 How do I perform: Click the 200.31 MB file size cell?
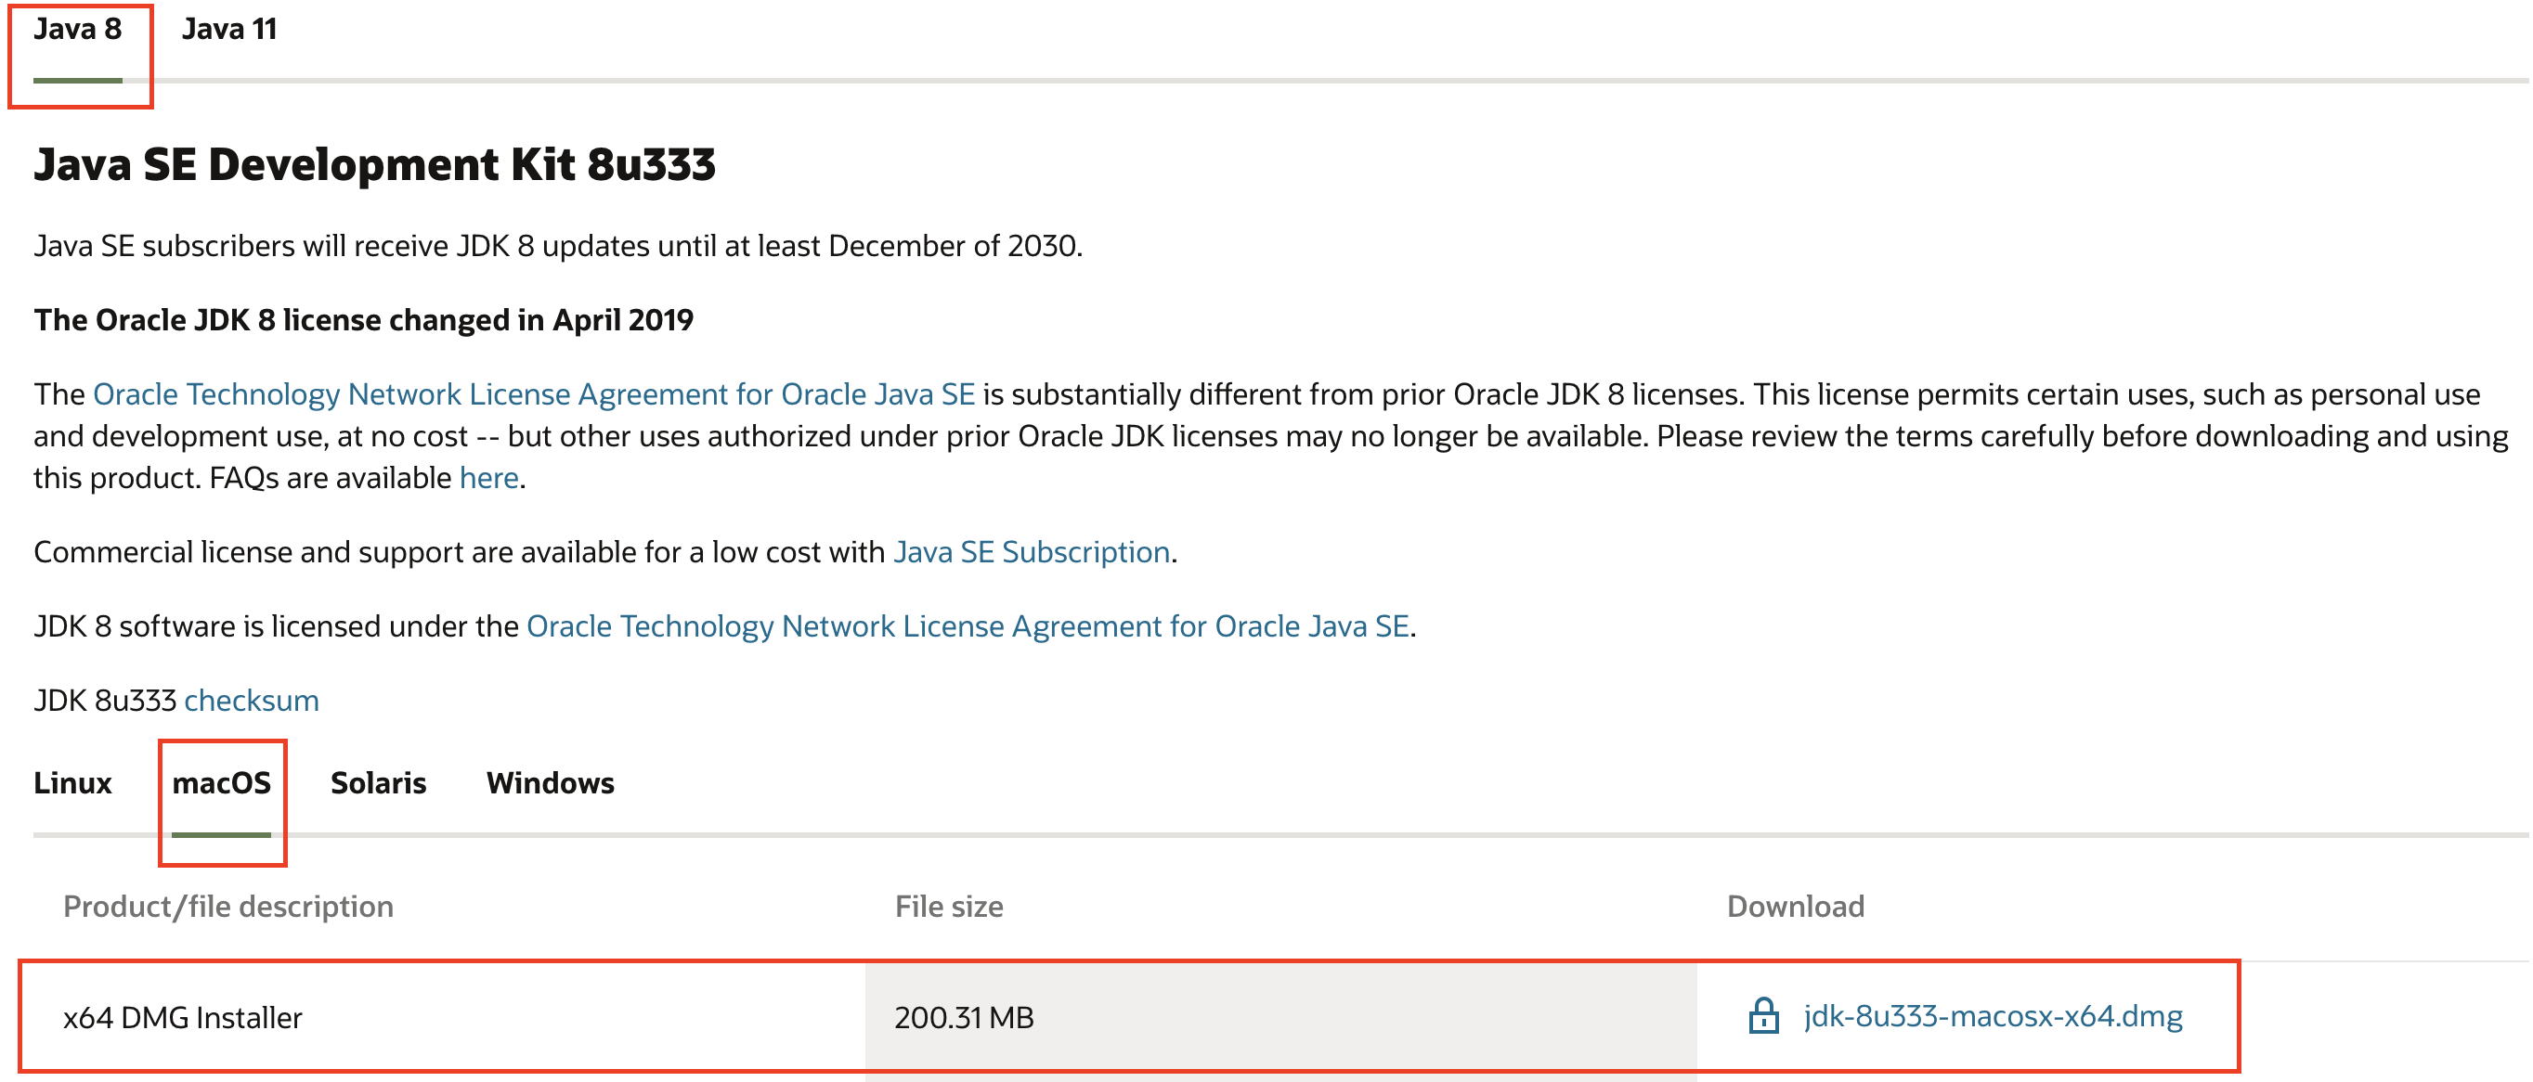pyautogui.click(x=964, y=1017)
